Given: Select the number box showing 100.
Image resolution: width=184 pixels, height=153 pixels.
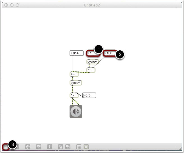Looking at the screenshot, I should (x=110, y=53).
